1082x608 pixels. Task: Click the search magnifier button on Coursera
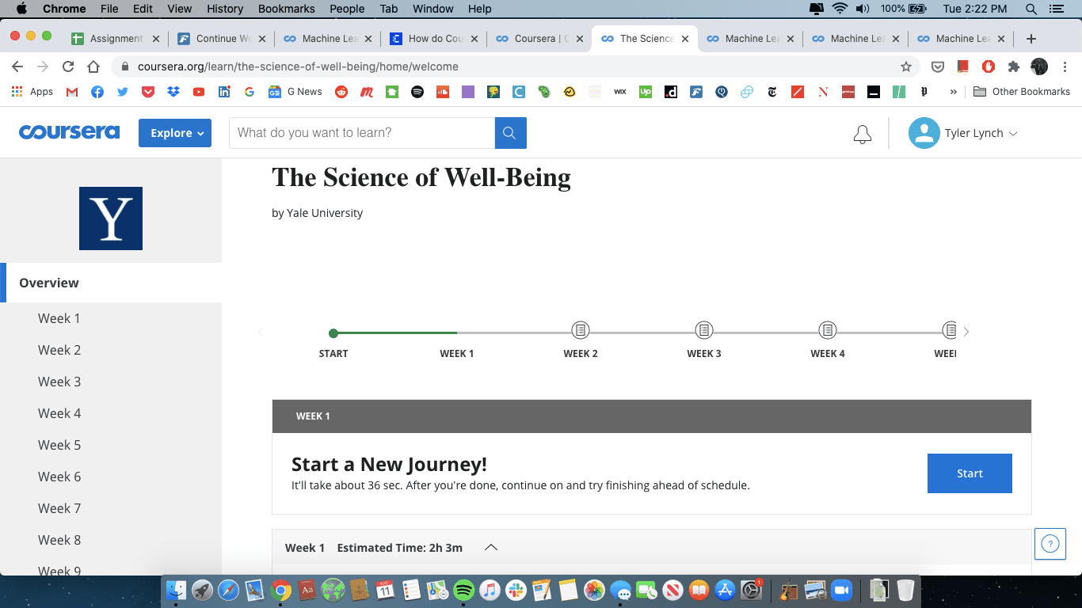point(511,133)
